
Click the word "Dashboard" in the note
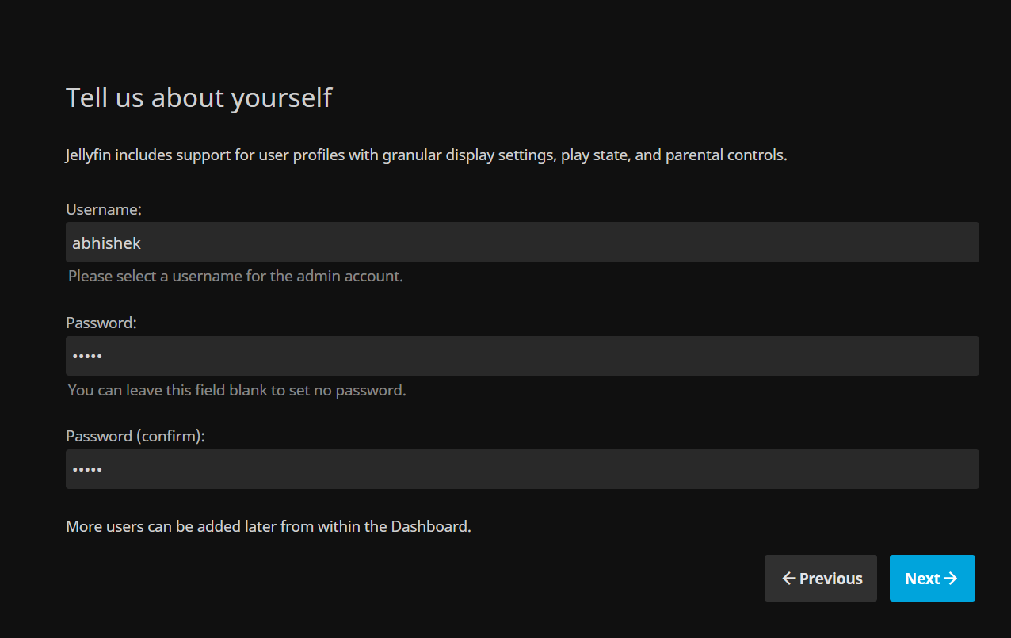[x=429, y=526]
